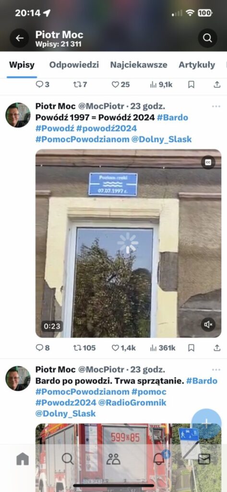Repost the Powódź 1997 post
The image size is (227, 492).
click(x=84, y=348)
